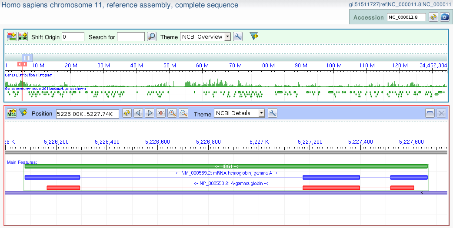The height and width of the screenshot is (228, 453).
Task: Refresh the Position range view
Action: (127, 113)
